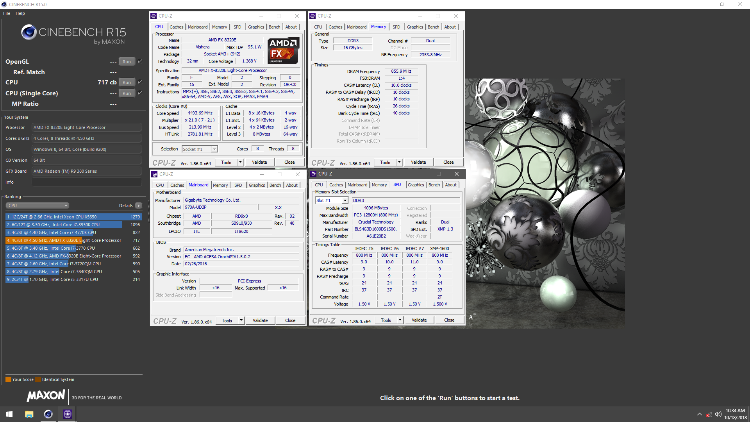Click Close in the Memory window
The height and width of the screenshot is (422, 750).
(448, 162)
